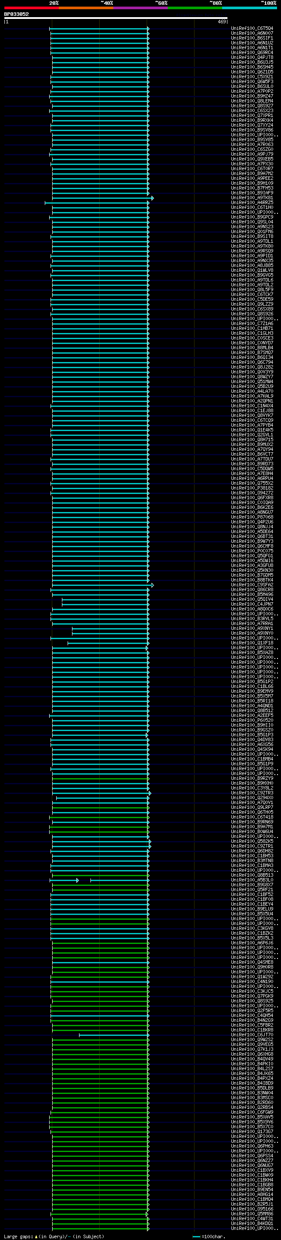Screen dimensions: 281x1240
Task: Select the UniRef100_B4KDQ1 row label
Action: (x=252, y=1224)
